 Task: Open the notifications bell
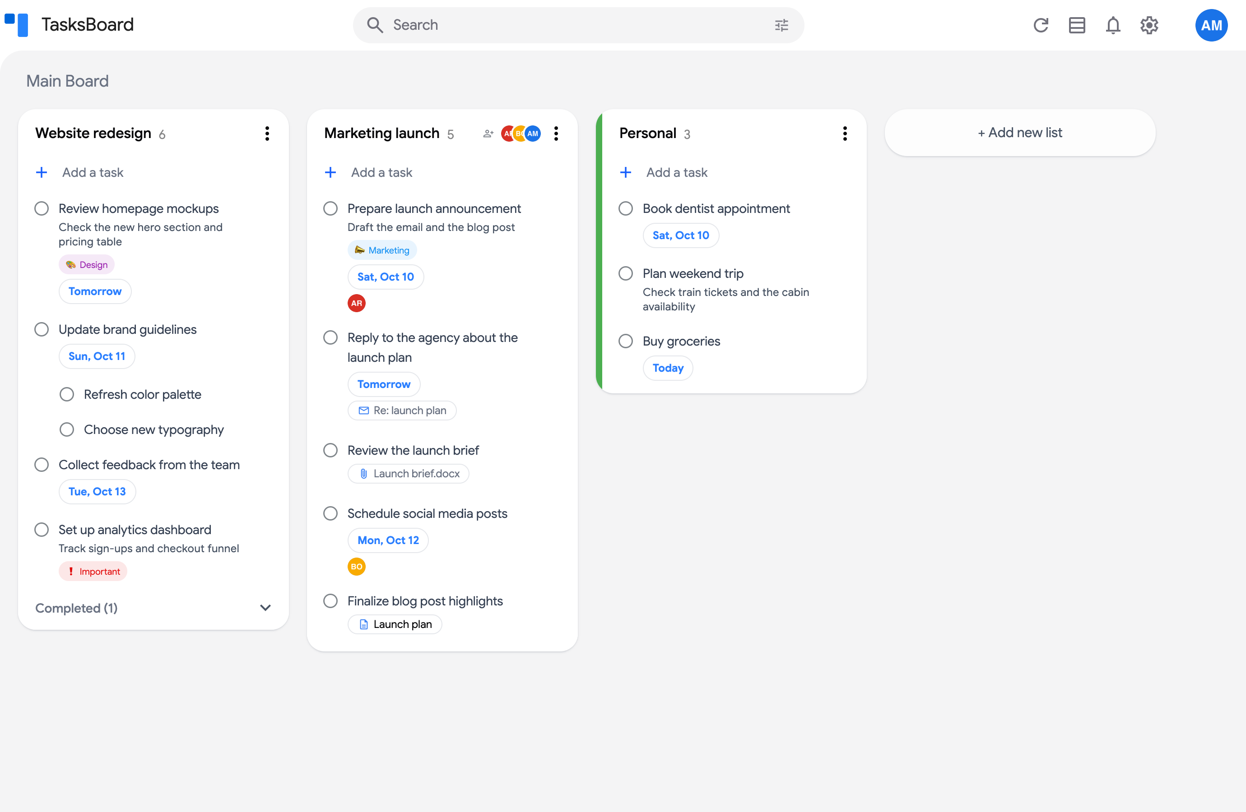(x=1113, y=25)
